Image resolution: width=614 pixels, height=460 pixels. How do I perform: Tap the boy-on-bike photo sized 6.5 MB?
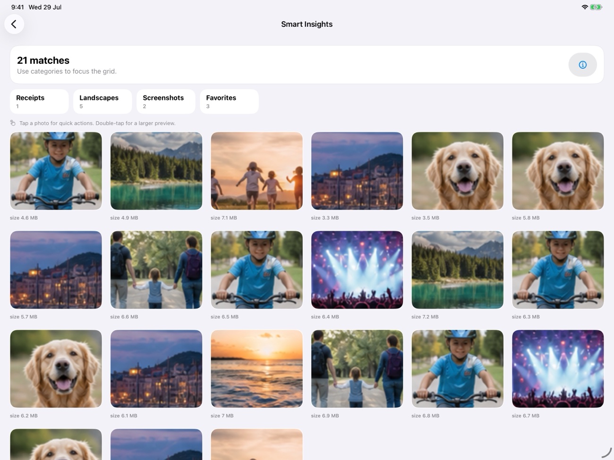click(256, 270)
